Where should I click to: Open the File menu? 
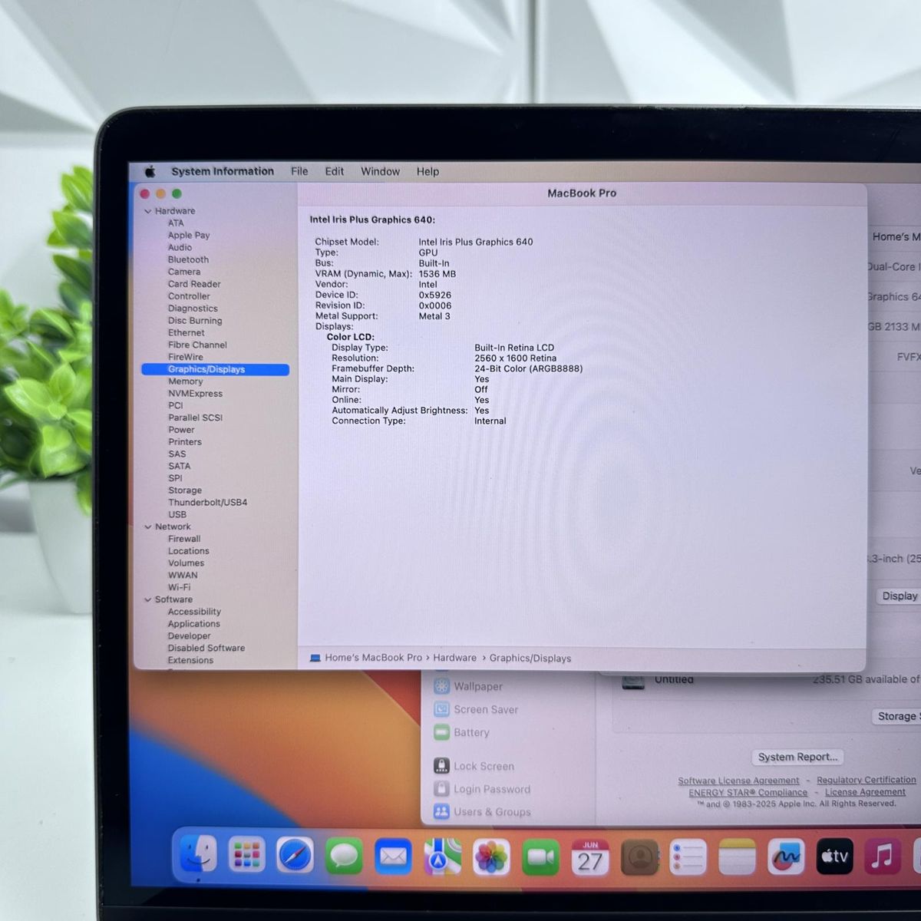(299, 171)
